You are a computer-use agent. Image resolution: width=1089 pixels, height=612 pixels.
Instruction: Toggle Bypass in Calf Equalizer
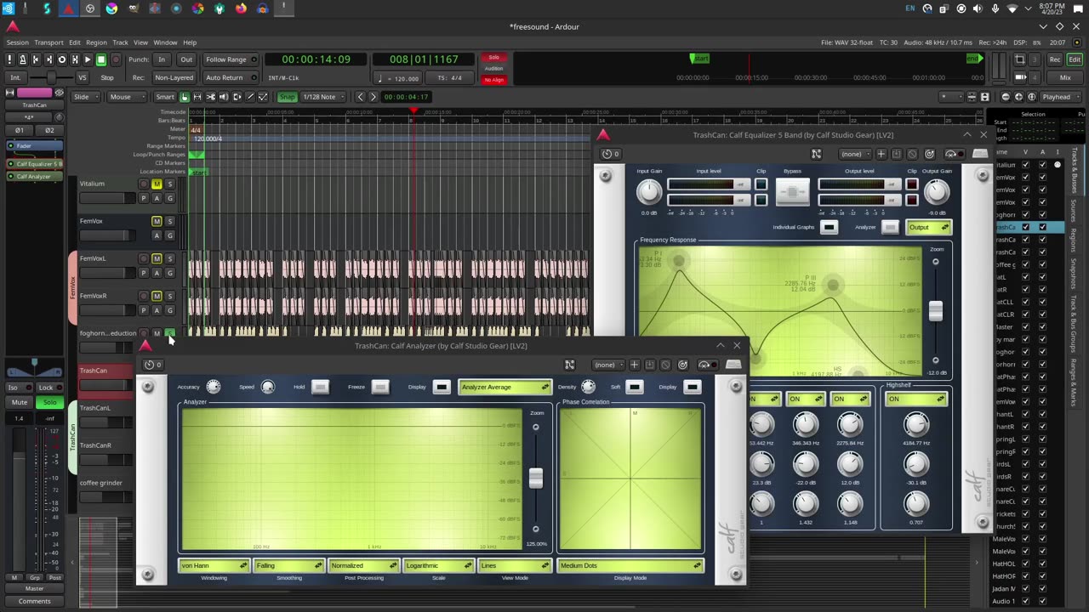[x=792, y=191]
